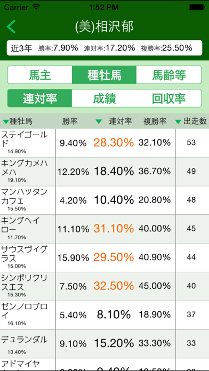Select the マンハッタンカフェ row

[x=104, y=200]
